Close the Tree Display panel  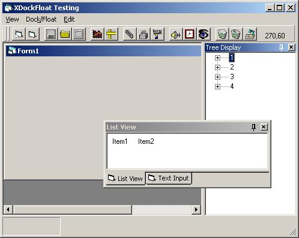coord(291,47)
